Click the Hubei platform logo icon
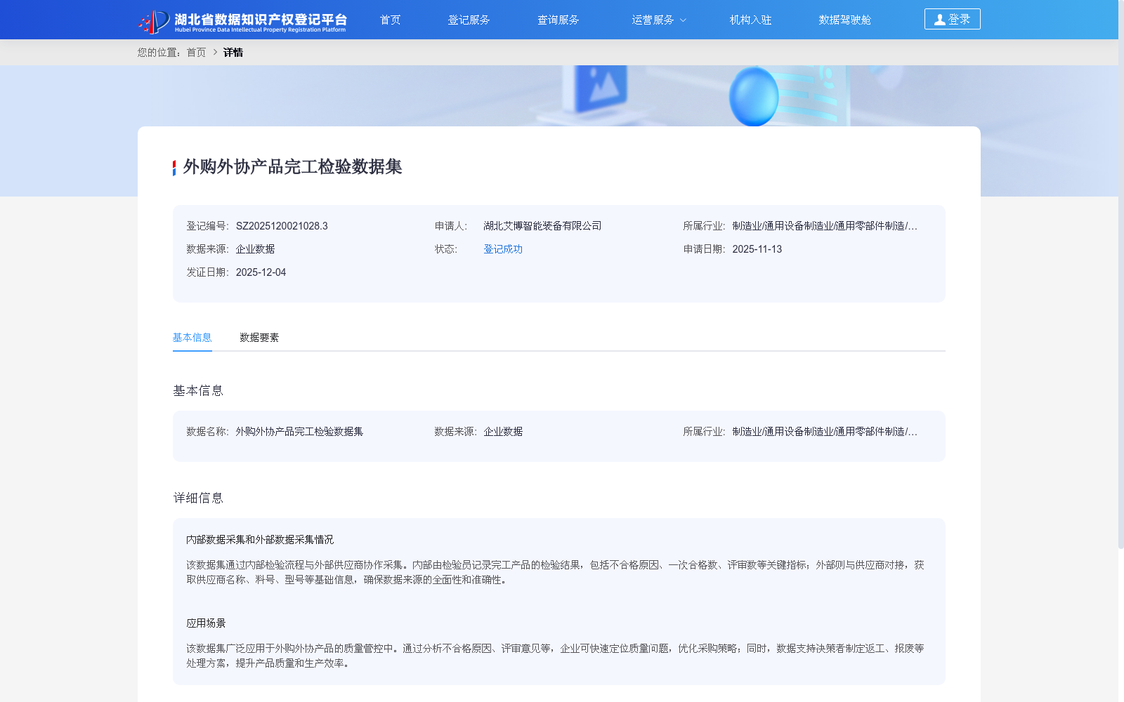The height and width of the screenshot is (702, 1124). click(154, 21)
